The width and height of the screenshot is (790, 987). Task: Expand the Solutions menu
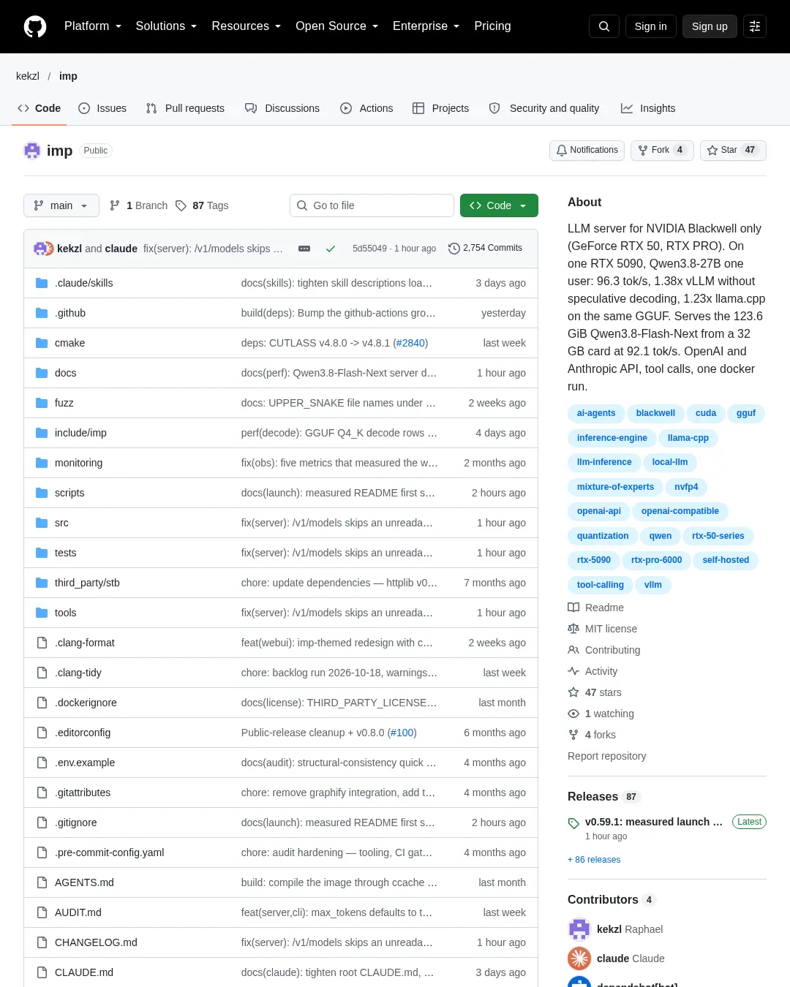tap(166, 26)
